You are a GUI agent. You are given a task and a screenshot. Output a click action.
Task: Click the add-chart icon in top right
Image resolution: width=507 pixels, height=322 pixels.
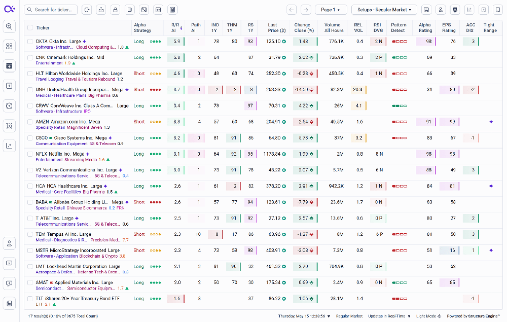[469, 10]
